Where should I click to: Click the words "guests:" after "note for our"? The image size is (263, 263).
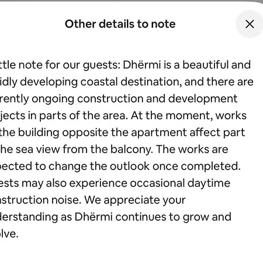(102, 65)
